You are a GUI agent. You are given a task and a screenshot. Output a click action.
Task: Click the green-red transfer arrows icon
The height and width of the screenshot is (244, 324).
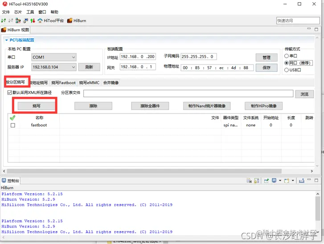coord(33,20)
